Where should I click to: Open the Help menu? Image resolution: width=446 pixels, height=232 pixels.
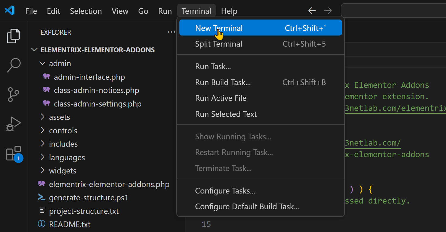[229, 11]
